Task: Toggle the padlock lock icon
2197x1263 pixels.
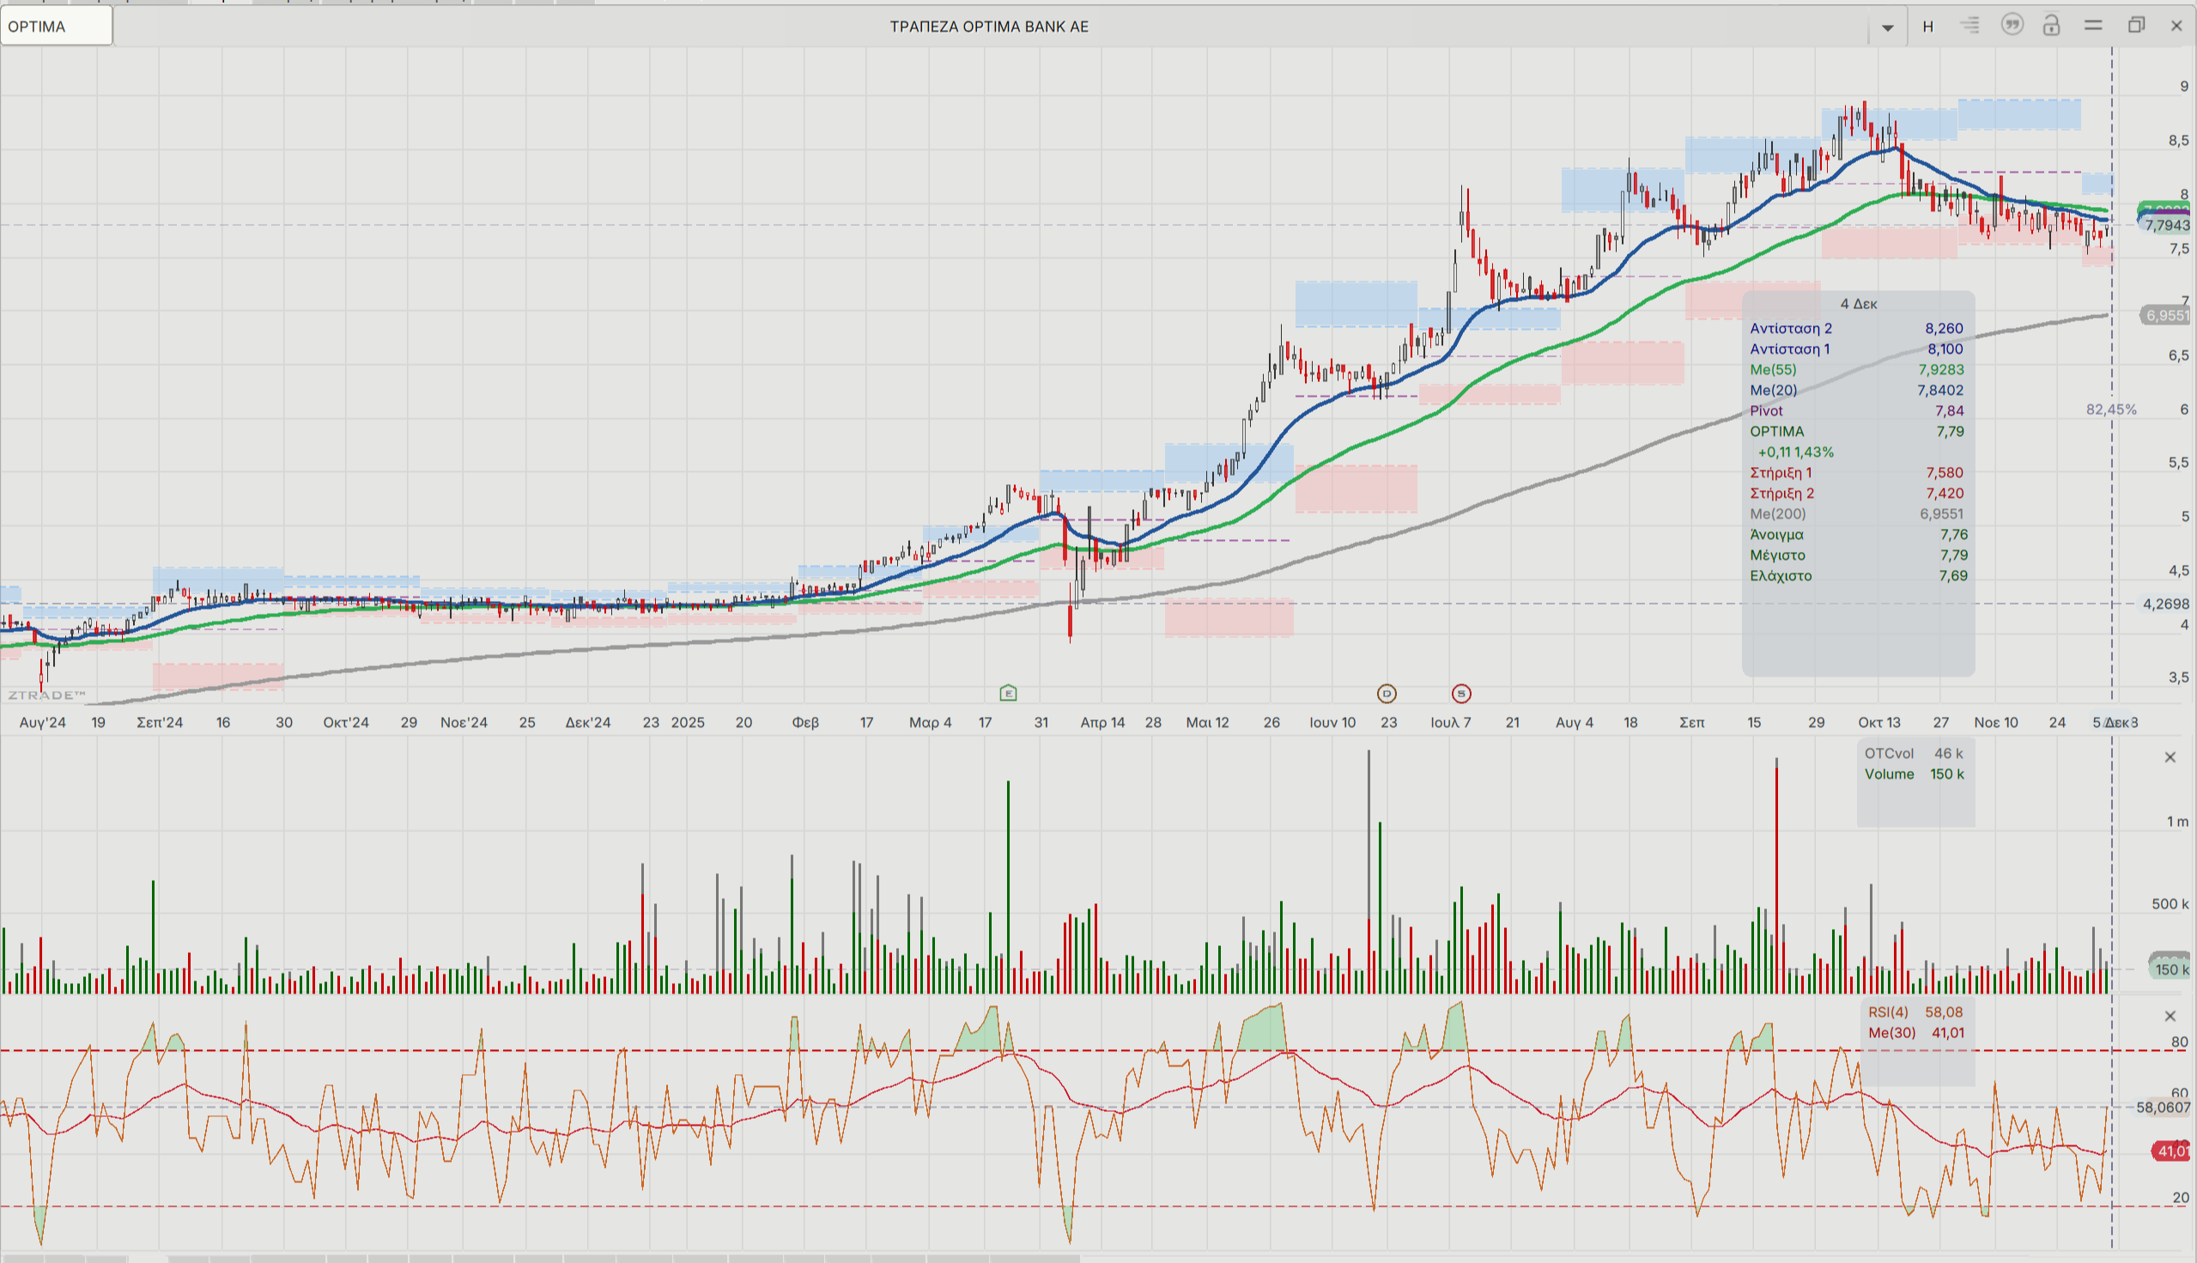Action: click(x=2051, y=25)
